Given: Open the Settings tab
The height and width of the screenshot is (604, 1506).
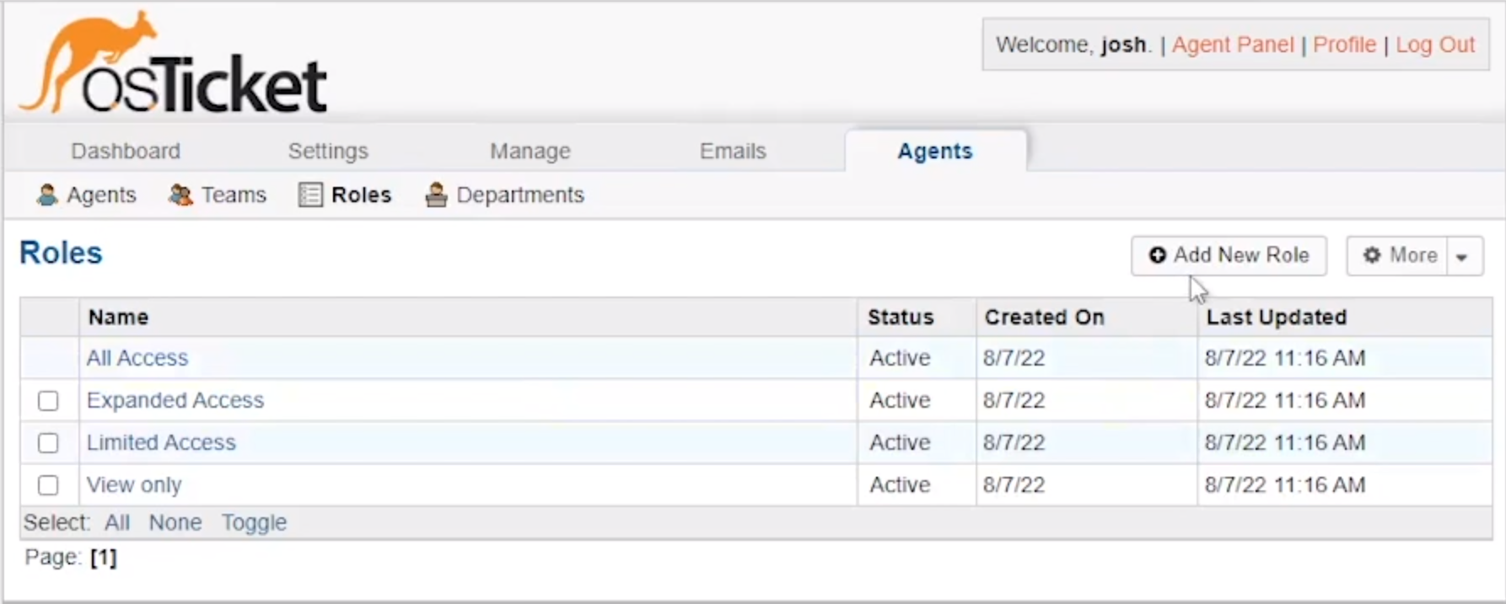Looking at the screenshot, I should pos(328,151).
